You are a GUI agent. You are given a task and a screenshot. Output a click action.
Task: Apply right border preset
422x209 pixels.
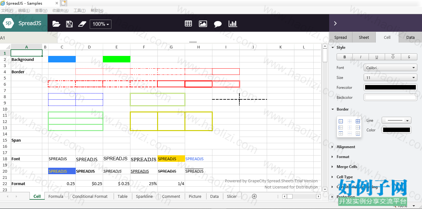358,127
